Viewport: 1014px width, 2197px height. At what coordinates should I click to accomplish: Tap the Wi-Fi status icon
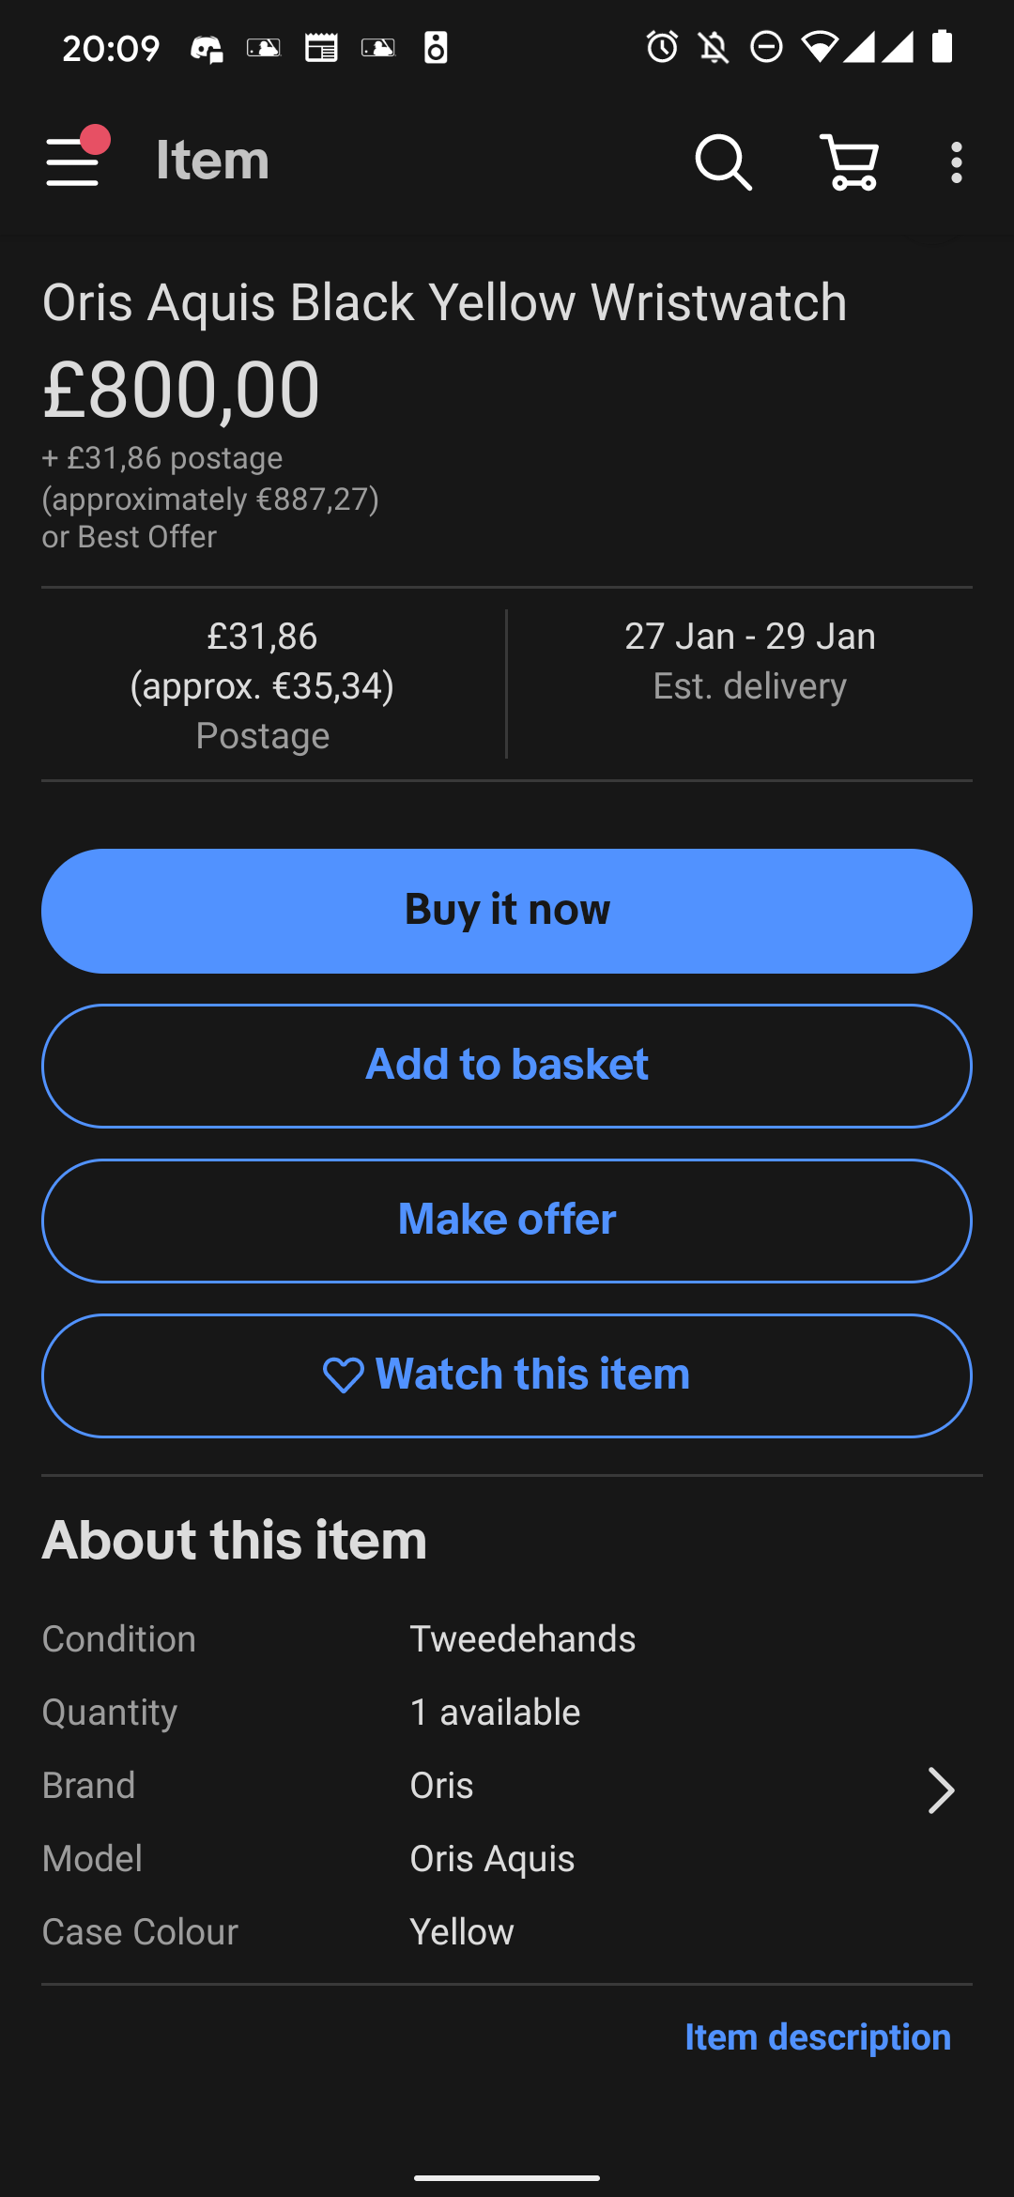point(819,47)
